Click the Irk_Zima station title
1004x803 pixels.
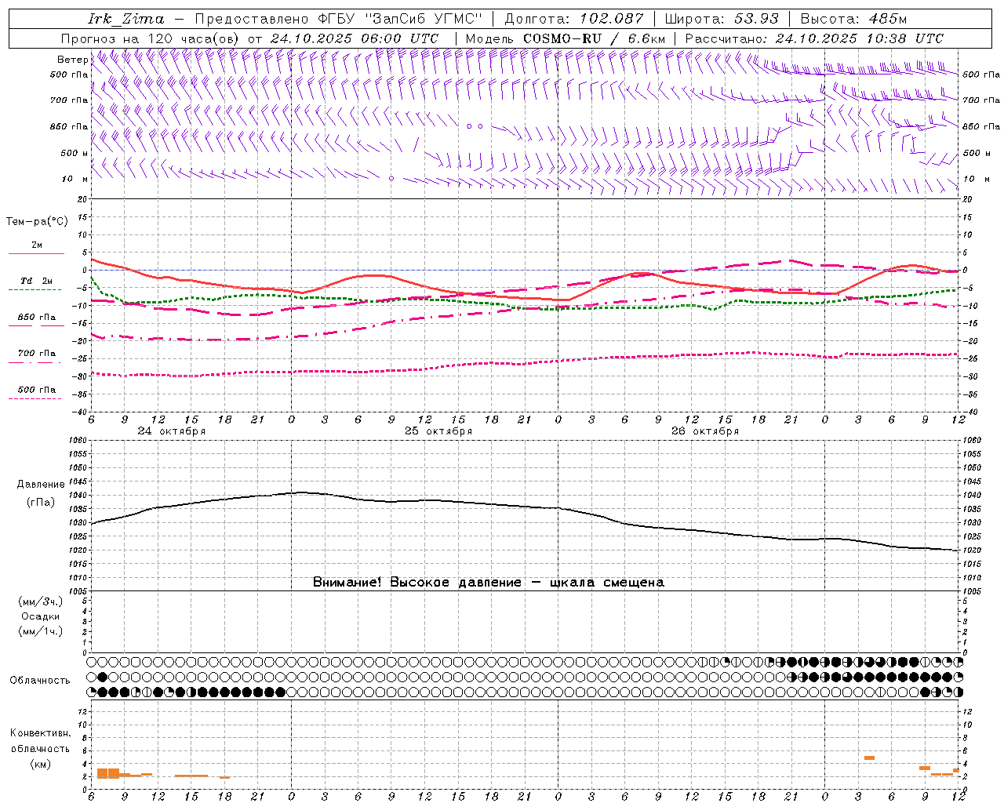point(127,19)
